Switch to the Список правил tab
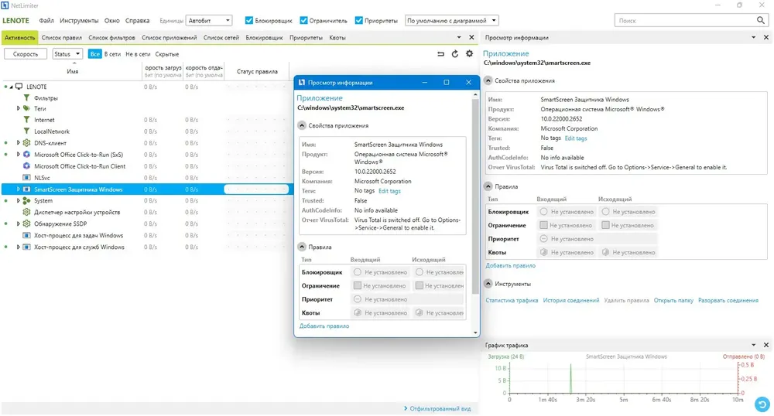This screenshot has height=416, width=774. click(x=62, y=37)
